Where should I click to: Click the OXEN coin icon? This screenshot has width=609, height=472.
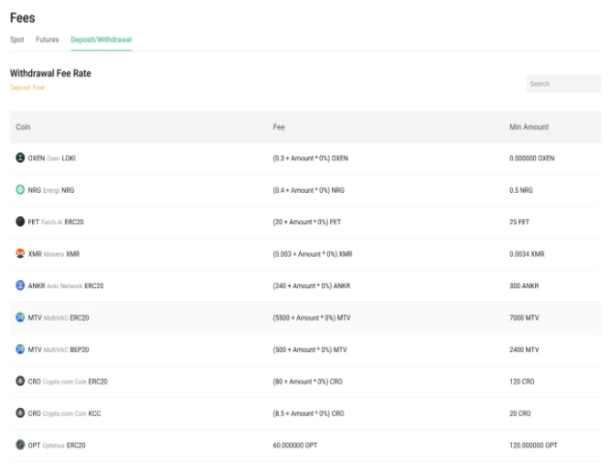point(20,157)
